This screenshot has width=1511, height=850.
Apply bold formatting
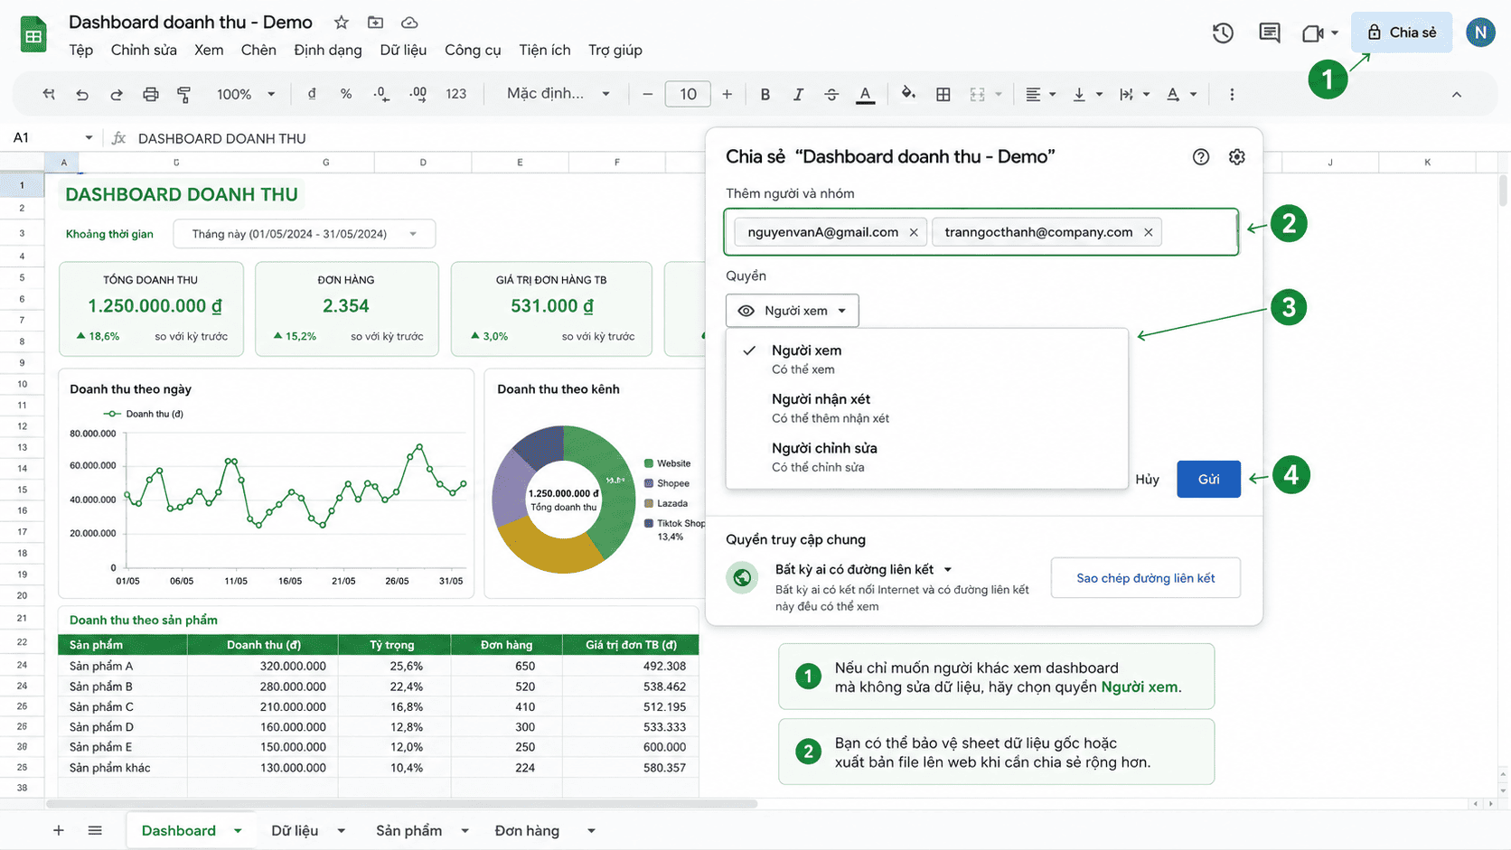[765, 94]
